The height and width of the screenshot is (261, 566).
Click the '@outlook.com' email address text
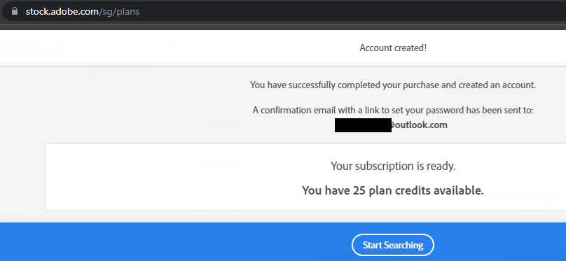[x=419, y=125]
